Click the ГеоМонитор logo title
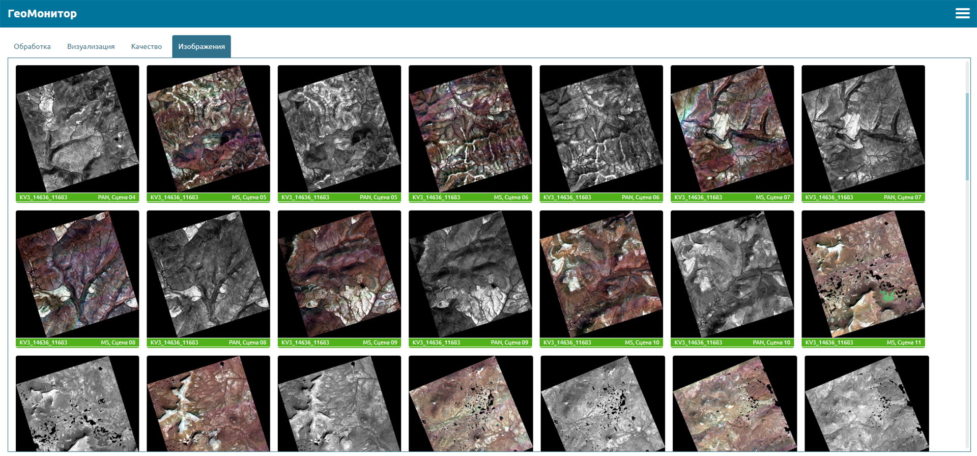The height and width of the screenshot is (456, 977). (42, 14)
